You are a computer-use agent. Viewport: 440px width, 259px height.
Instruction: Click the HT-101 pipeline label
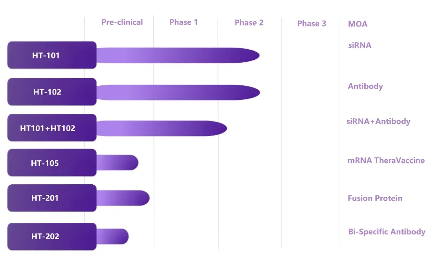click(x=52, y=55)
